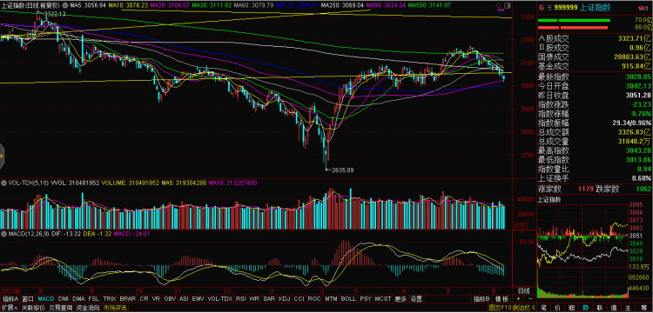Click the 更多 indicators button
The image size is (653, 313).
[x=401, y=299]
